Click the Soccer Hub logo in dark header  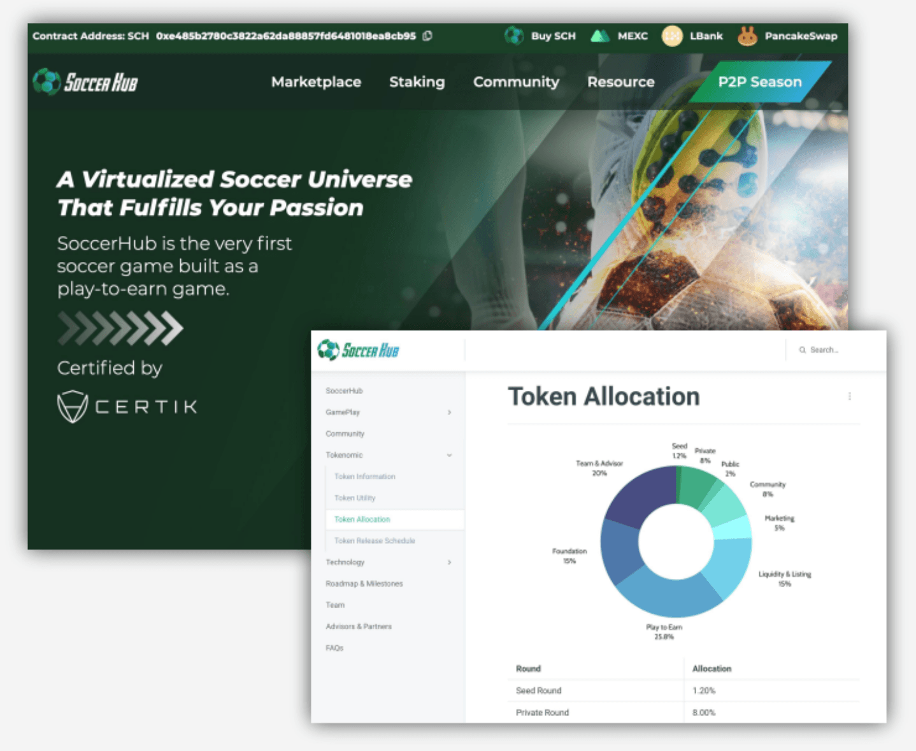tap(85, 82)
